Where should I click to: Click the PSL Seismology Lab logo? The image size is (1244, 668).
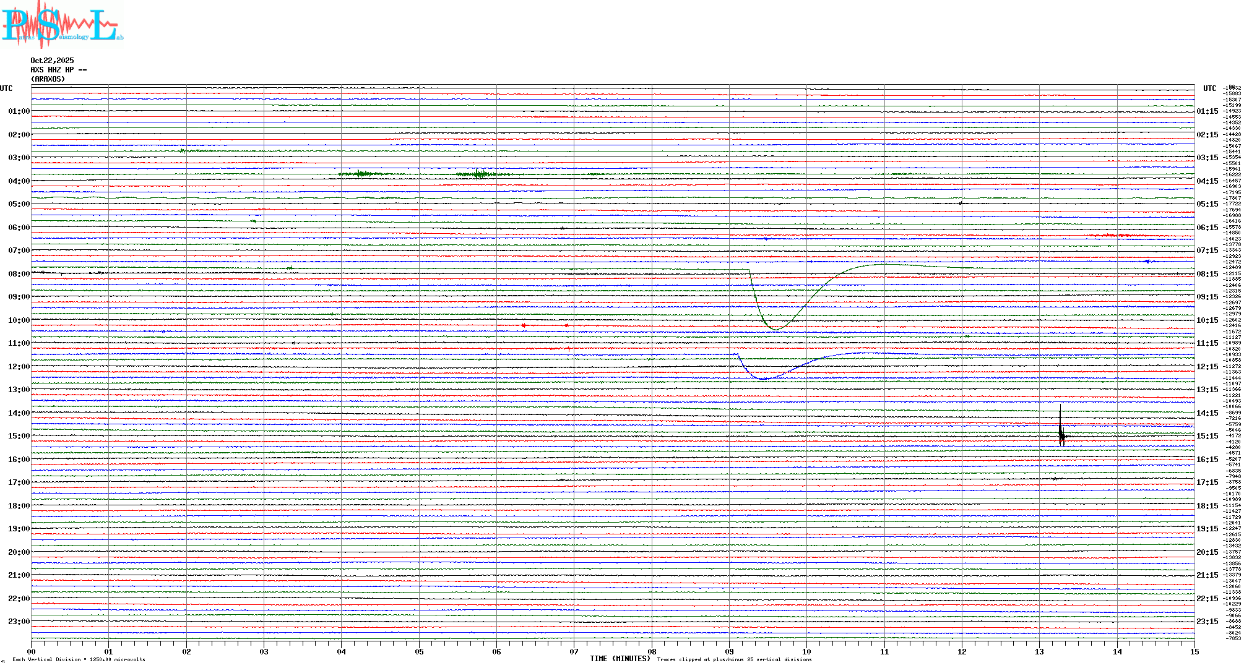coord(62,25)
